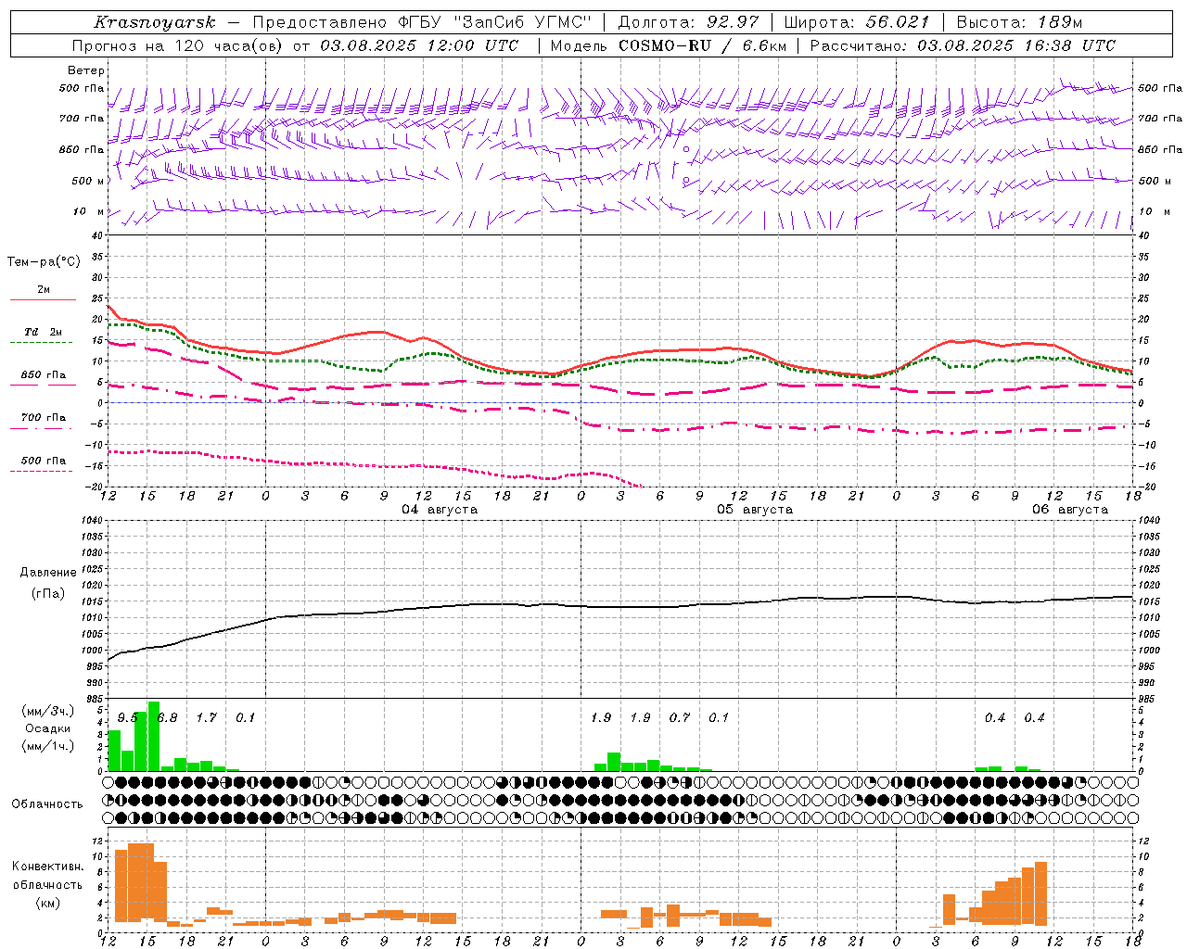Click the Krasnoyarsk station title

point(155,22)
